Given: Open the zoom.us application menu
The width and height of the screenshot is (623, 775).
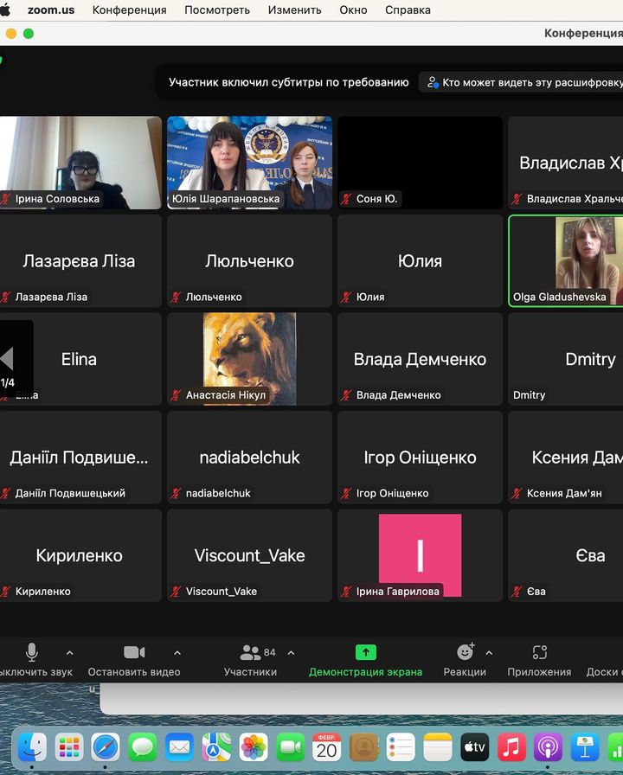Looking at the screenshot, I should [51, 10].
